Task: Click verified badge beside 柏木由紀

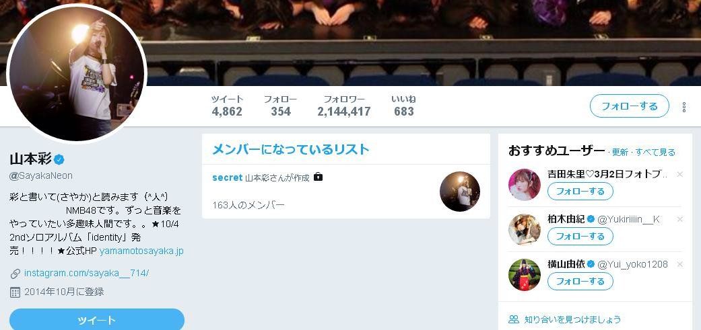Action: (x=591, y=219)
